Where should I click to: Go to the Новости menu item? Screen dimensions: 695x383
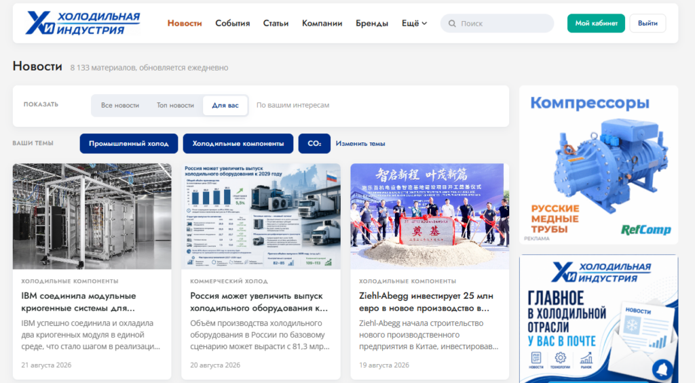click(185, 23)
